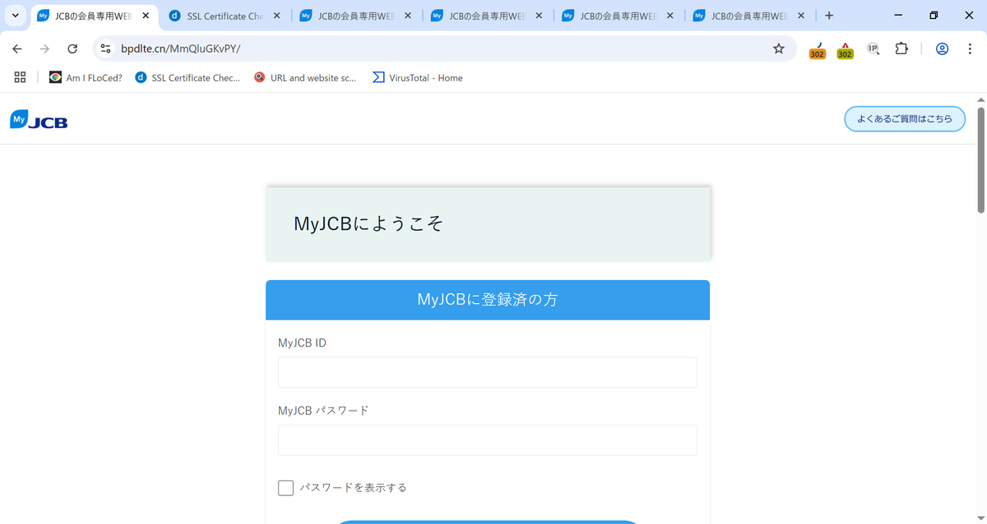Restore down the Chrome window

pos(934,16)
